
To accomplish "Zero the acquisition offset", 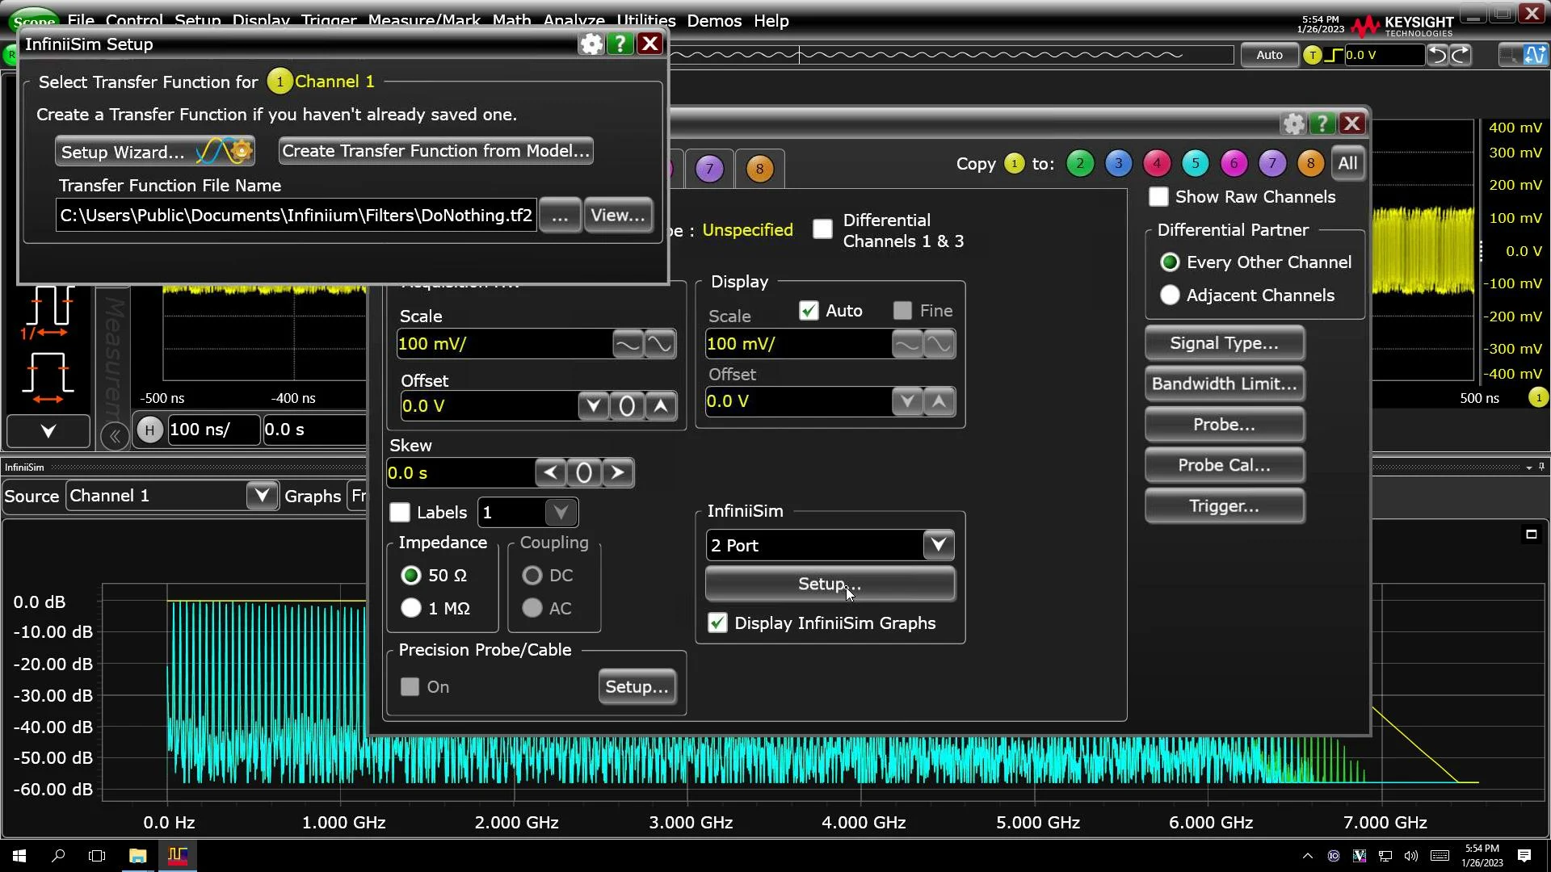I will pos(627,406).
